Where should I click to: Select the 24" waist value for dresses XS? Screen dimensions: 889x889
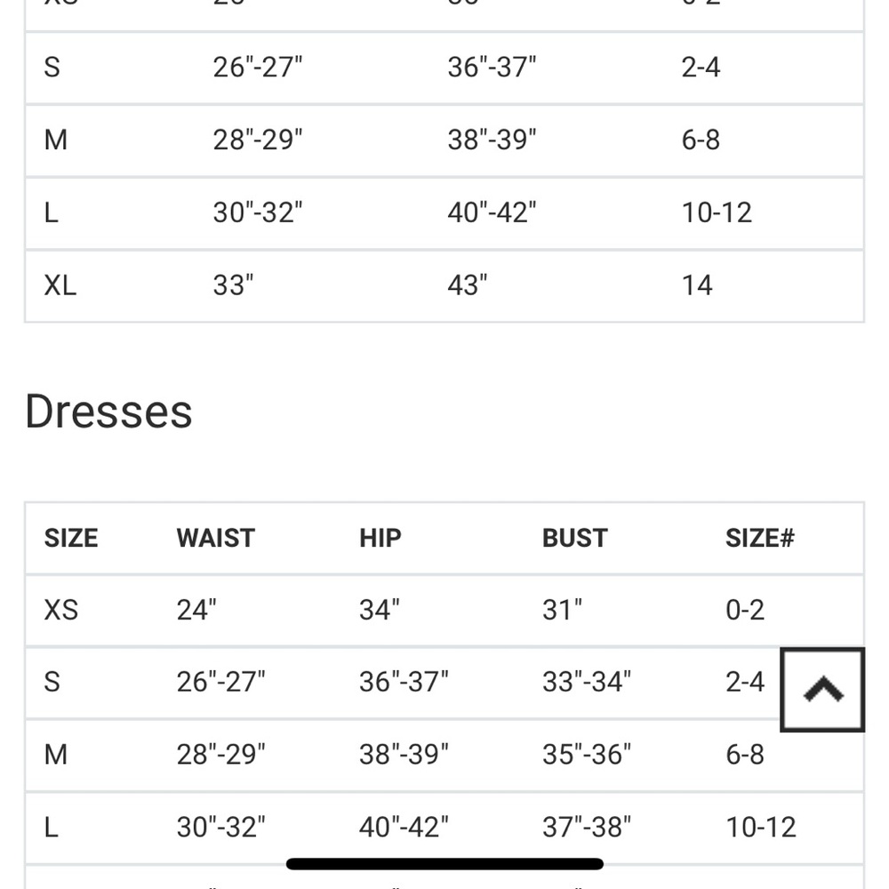(196, 610)
